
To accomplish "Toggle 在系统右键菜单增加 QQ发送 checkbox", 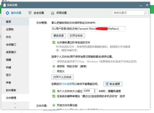I will 54,96.
